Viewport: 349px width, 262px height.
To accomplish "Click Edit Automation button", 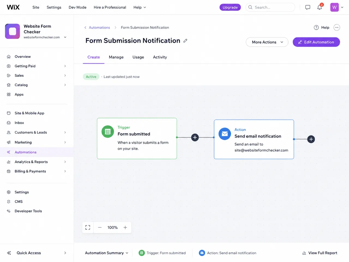I will tap(316, 42).
